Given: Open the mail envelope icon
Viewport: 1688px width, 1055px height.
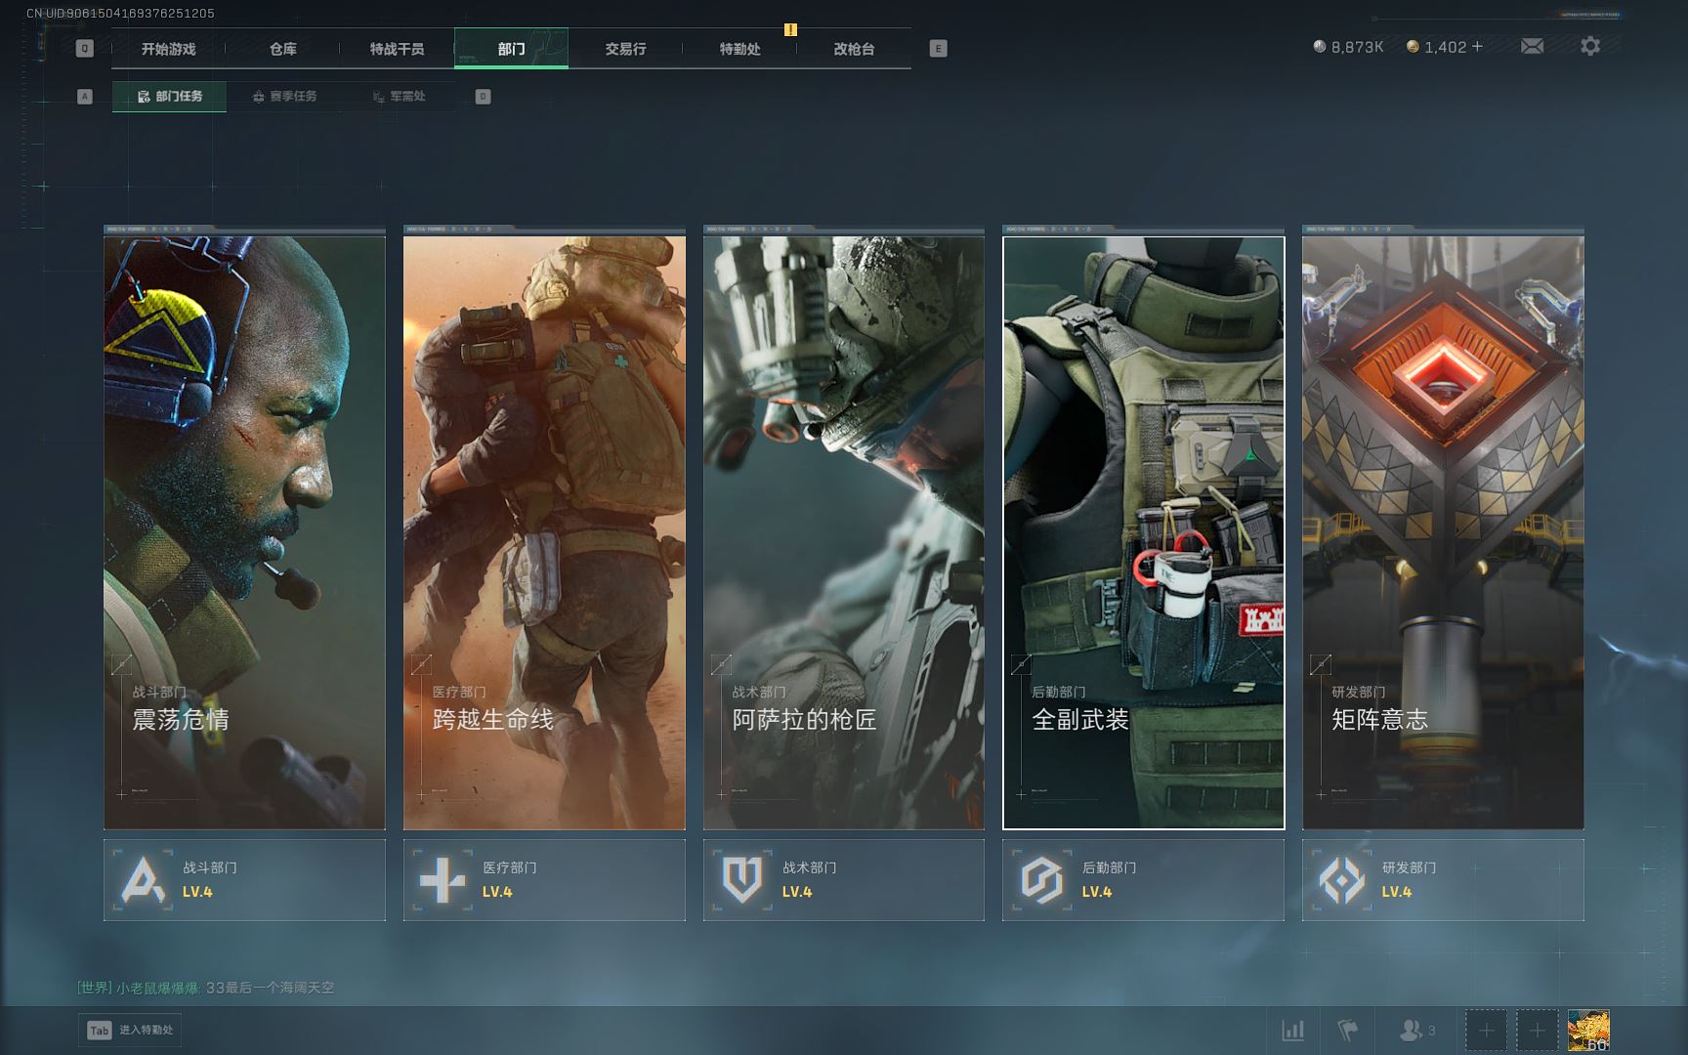Looking at the screenshot, I should pyautogui.click(x=1532, y=46).
